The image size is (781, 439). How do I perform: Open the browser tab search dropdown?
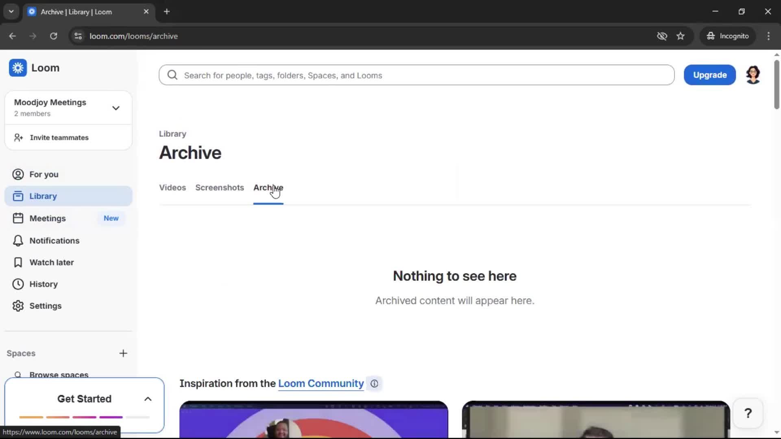11,11
